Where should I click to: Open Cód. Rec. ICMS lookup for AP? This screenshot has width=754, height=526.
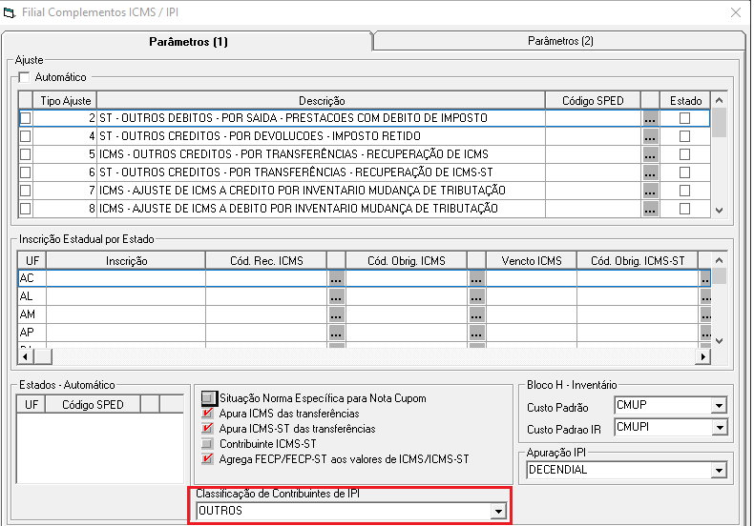tap(336, 333)
